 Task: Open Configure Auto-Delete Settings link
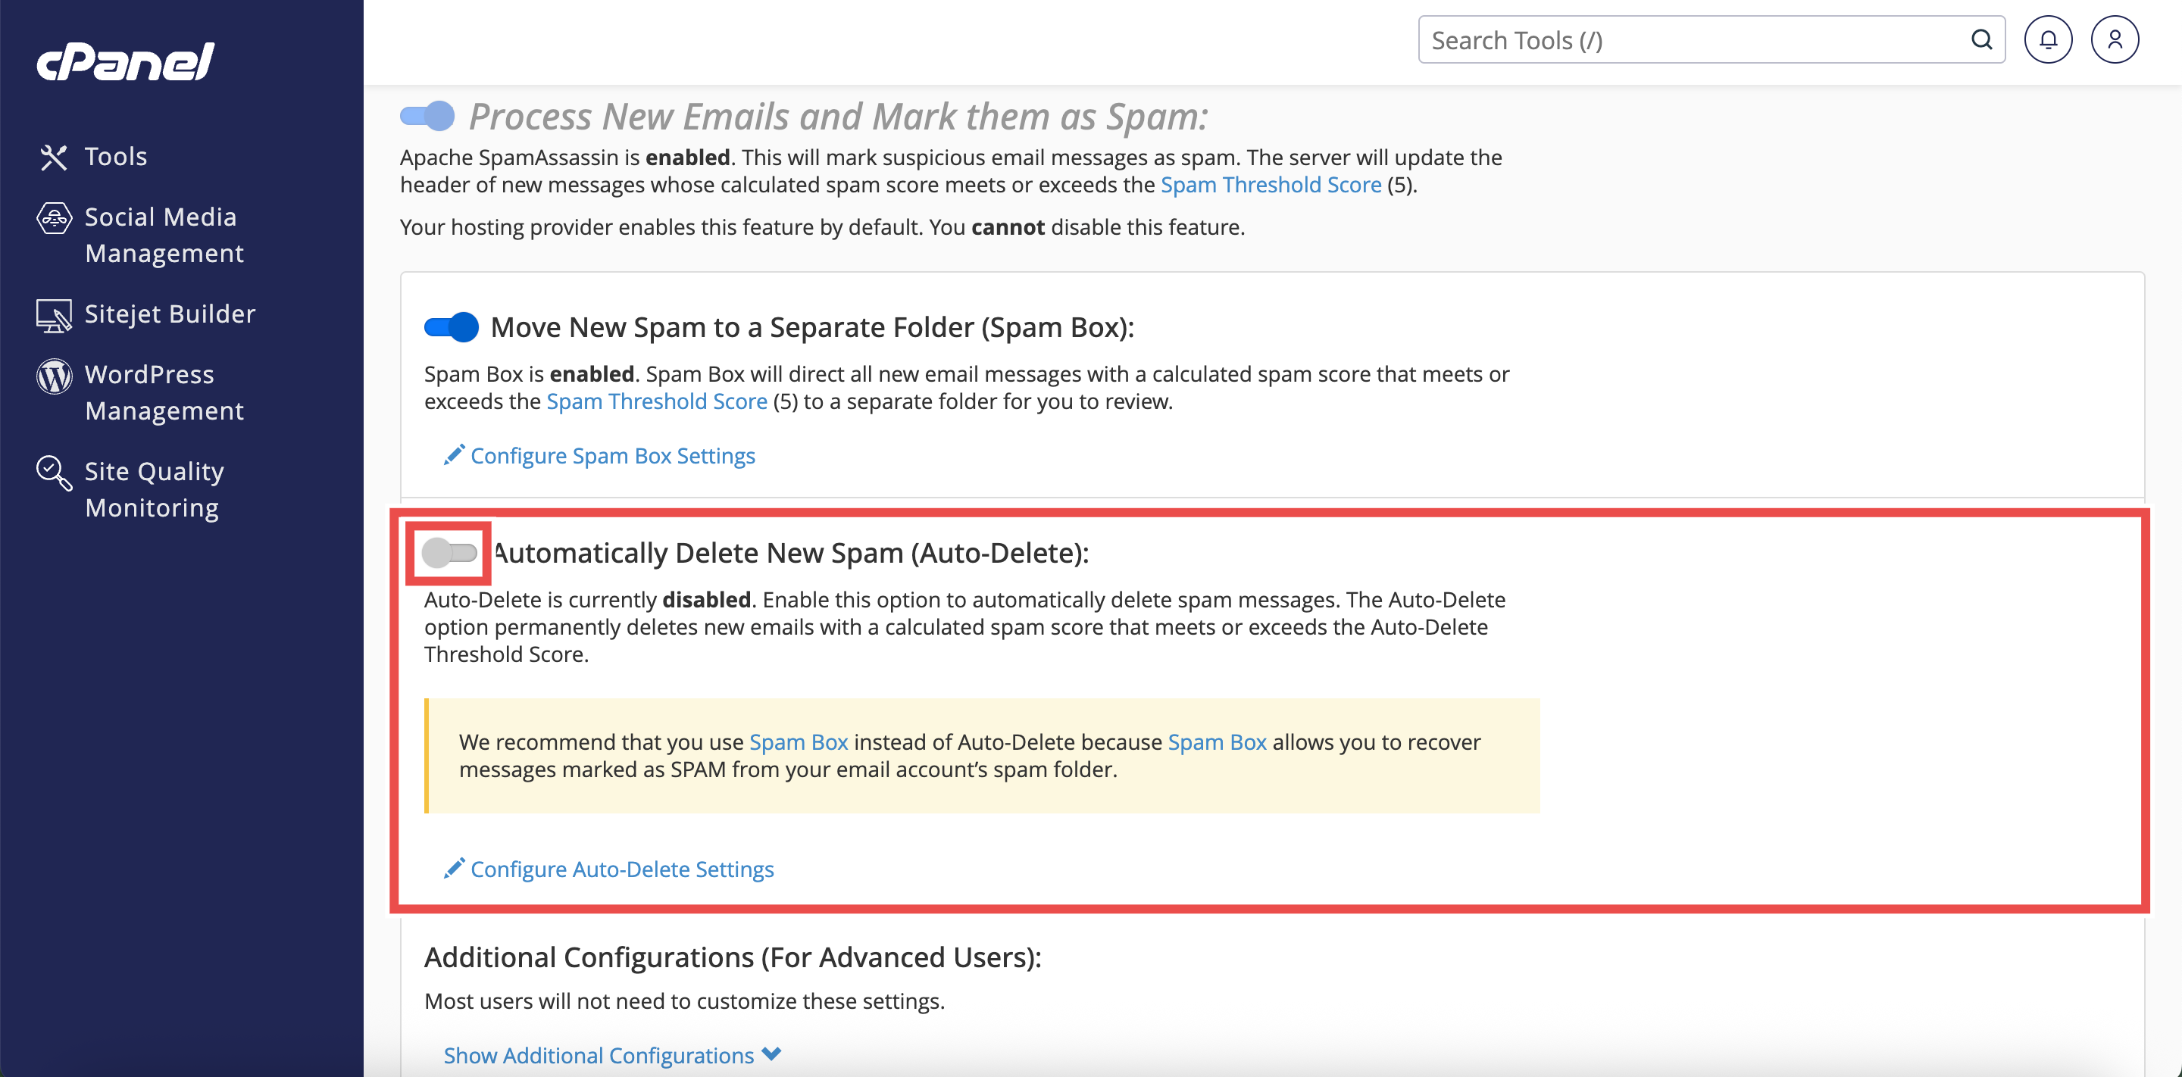coord(622,869)
